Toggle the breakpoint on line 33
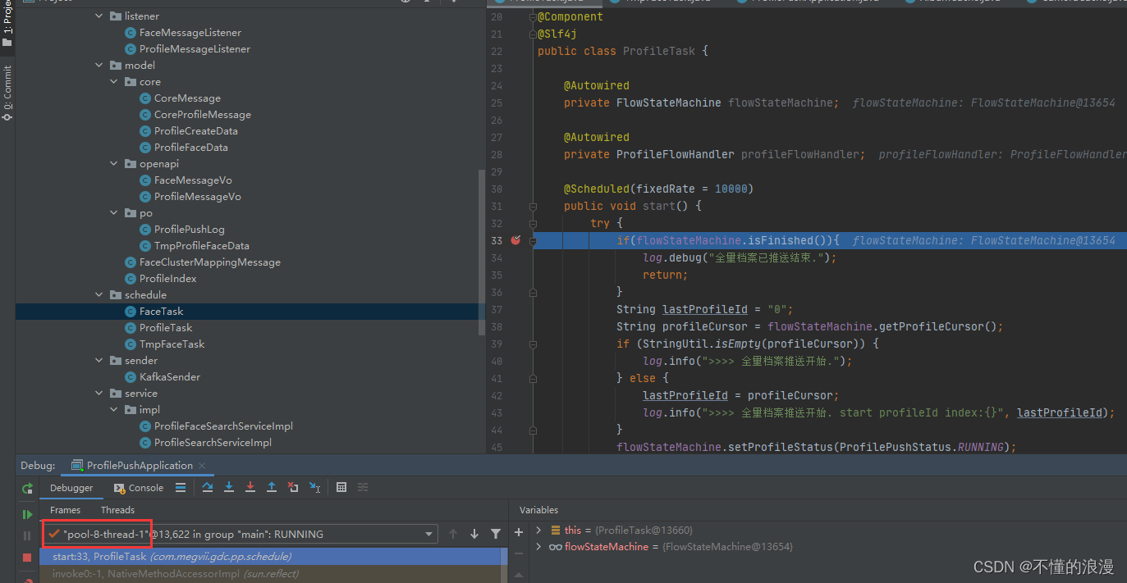 click(515, 240)
